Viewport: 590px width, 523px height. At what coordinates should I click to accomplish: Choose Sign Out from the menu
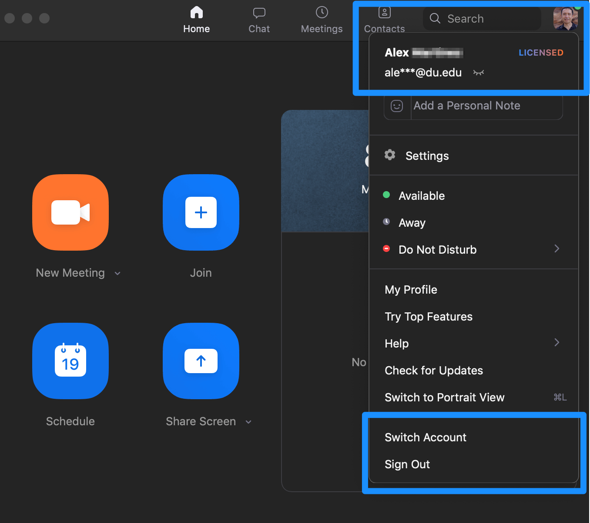tap(407, 464)
